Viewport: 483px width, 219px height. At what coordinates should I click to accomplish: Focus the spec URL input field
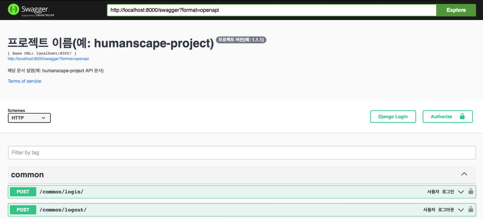272,10
